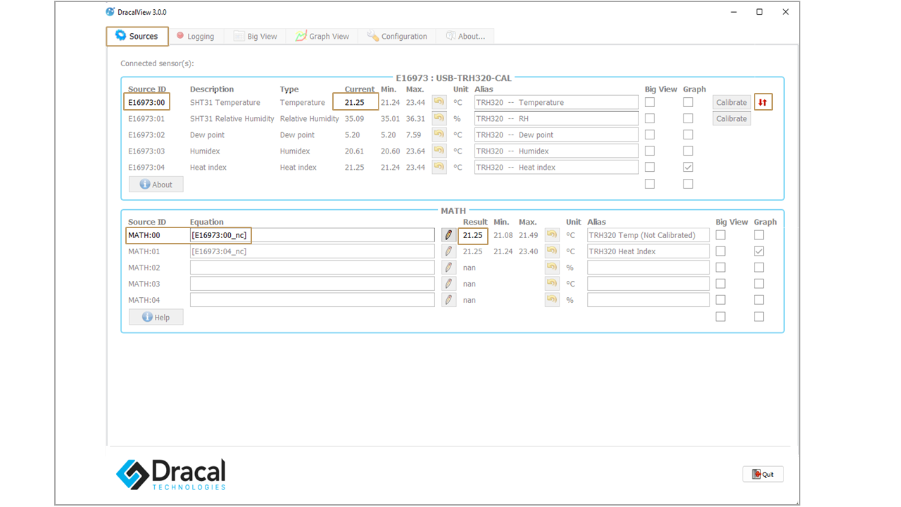The width and height of the screenshot is (901, 507).
Task: Click alias field TRH320 -- Heat index
Action: pyautogui.click(x=556, y=167)
